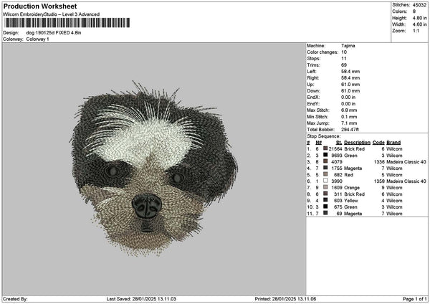Select the Code column header

coord(378,142)
